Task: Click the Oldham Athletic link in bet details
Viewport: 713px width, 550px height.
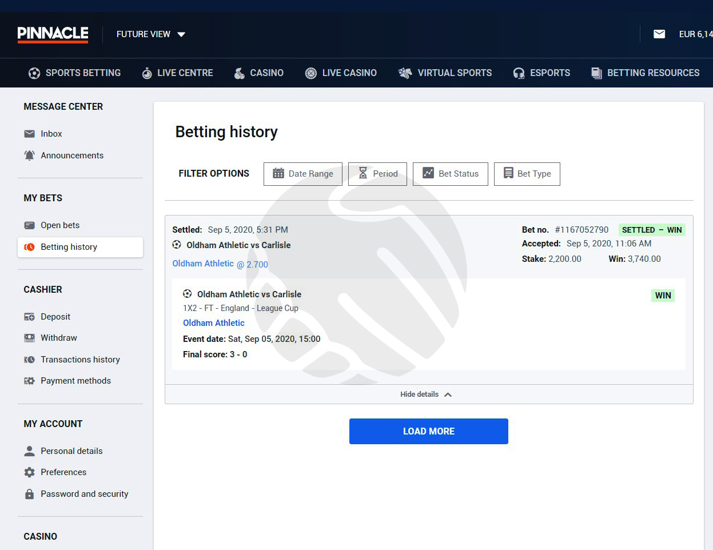Action: [214, 323]
